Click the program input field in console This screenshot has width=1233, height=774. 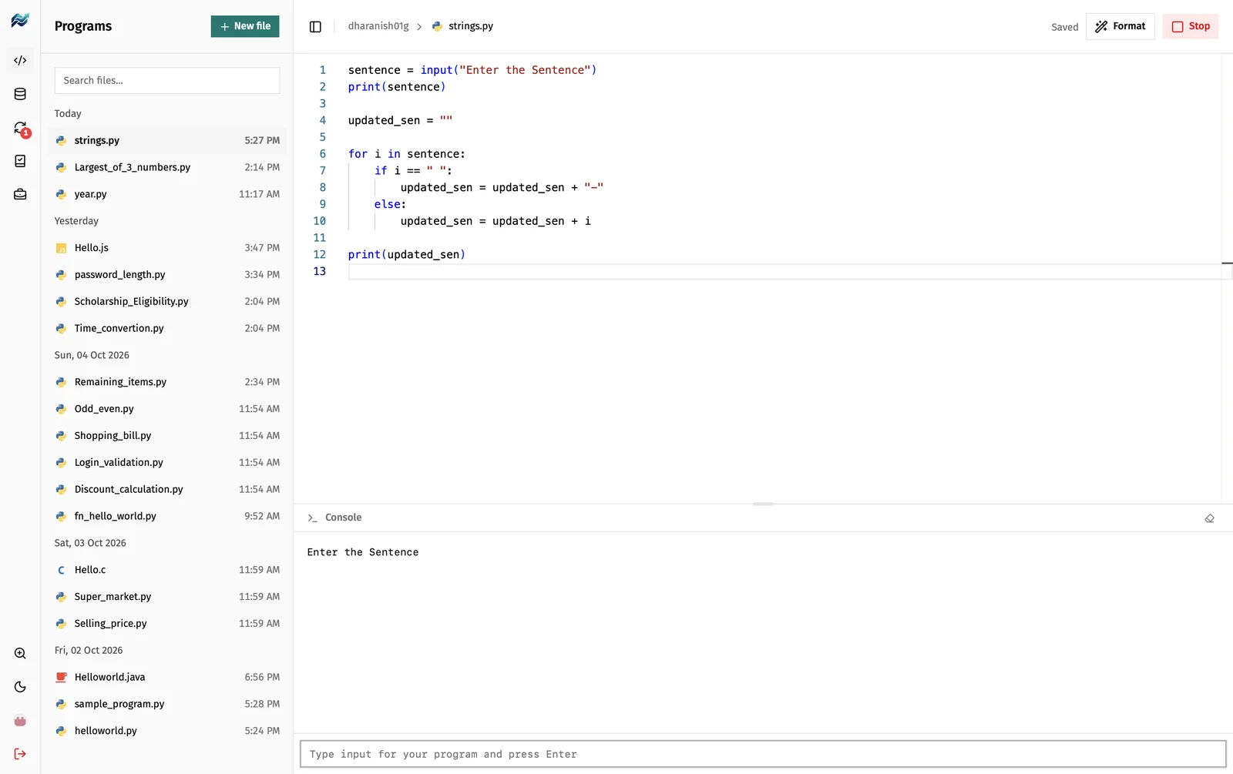click(x=763, y=754)
